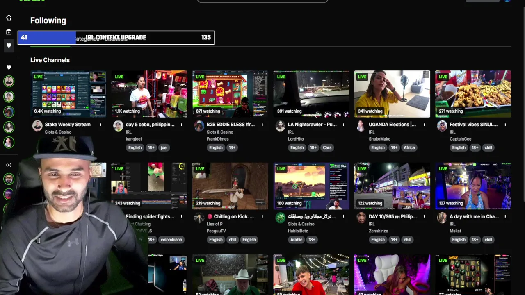
Task: Open the avatar beside Stake Weekly Stream
Action: (x=37, y=126)
